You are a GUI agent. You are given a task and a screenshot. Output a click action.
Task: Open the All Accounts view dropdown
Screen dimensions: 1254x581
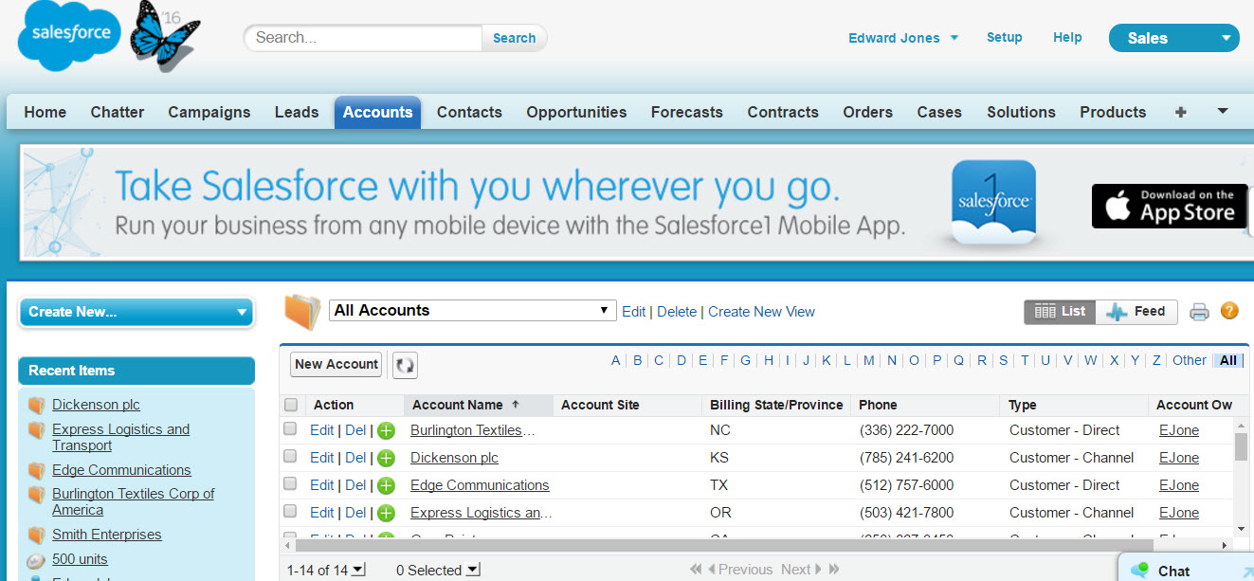click(472, 310)
